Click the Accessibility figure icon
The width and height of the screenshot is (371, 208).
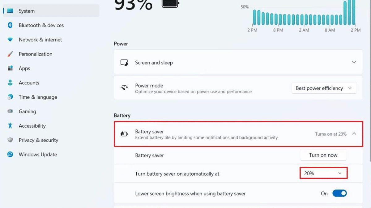(x=10, y=126)
